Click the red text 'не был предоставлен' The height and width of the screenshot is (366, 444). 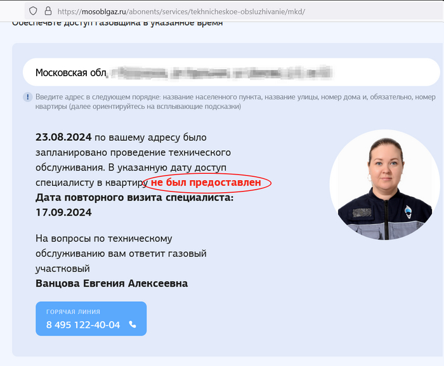[x=206, y=183]
